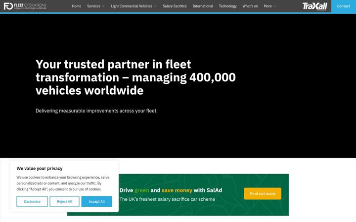Click the blue Contact button

tap(344, 6)
